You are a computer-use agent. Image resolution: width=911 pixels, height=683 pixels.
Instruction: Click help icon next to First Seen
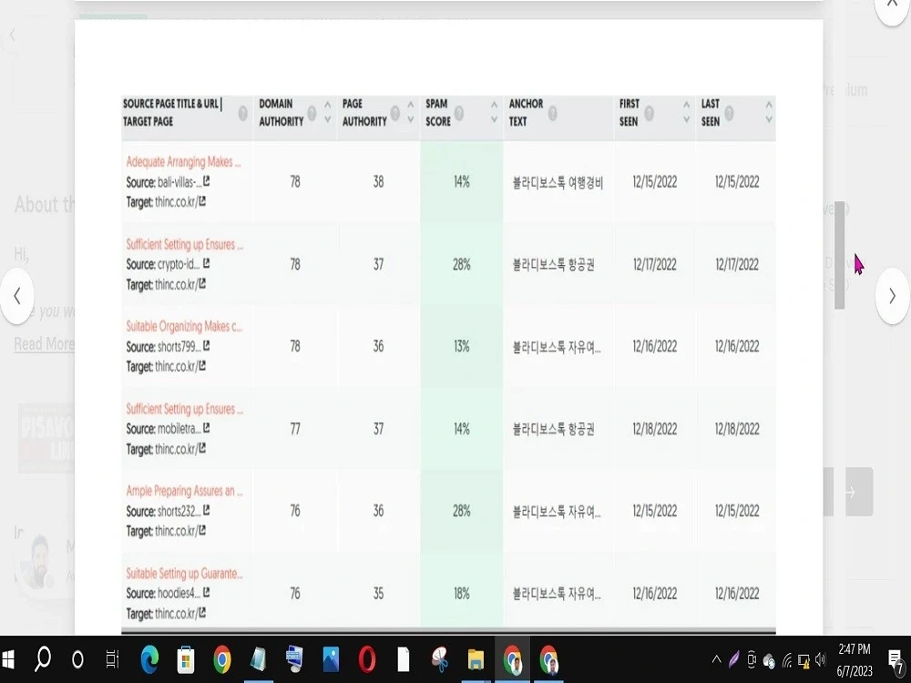(x=649, y=113)
